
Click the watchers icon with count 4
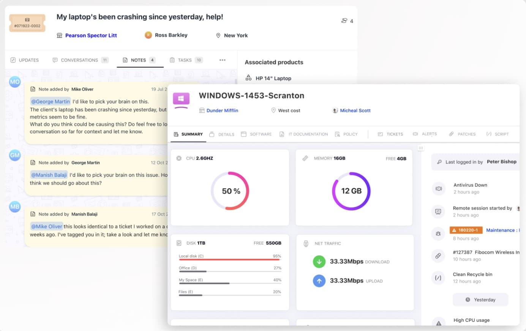coord(344,21)
